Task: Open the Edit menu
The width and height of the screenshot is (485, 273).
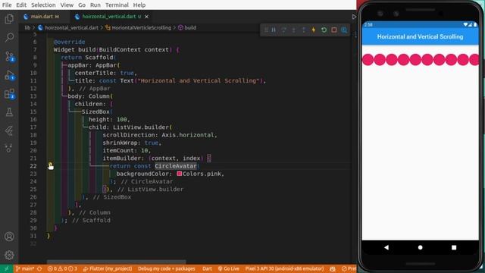Action: 21,5
